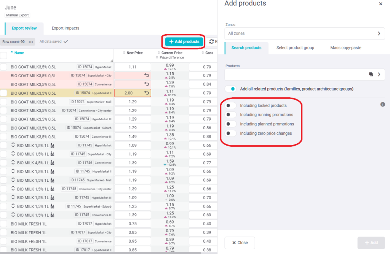Enable Including planned promotions

tap(230, 124)
